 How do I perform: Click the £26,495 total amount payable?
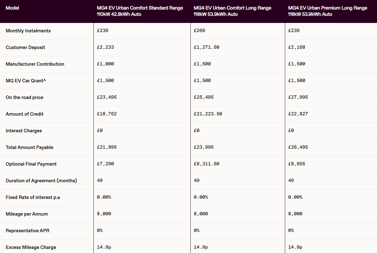pos(298,147)
